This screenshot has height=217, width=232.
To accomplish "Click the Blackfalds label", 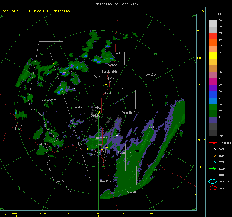I will pyautogui.click(x=110, y=71).
